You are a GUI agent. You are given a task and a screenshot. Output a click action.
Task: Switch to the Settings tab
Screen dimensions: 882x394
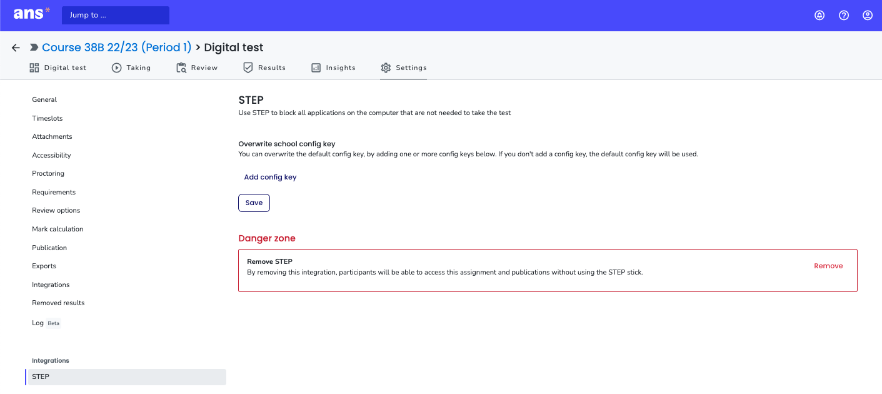tap(404, 68)
